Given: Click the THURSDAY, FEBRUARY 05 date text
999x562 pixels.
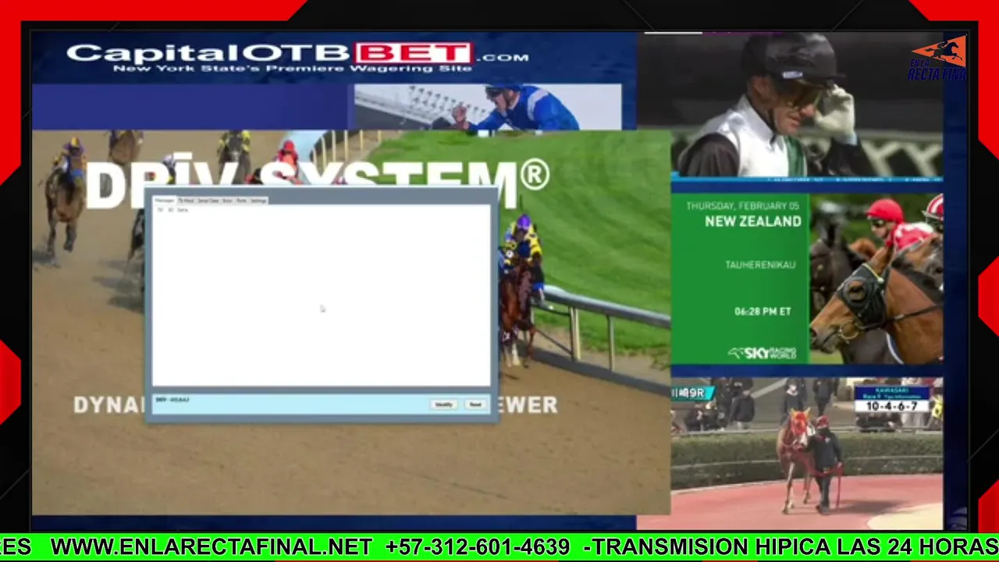Looking at the screenshot, I should tap(743, 206).
